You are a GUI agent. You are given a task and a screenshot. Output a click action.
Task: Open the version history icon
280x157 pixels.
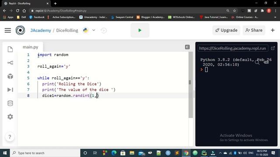point(104,31)
